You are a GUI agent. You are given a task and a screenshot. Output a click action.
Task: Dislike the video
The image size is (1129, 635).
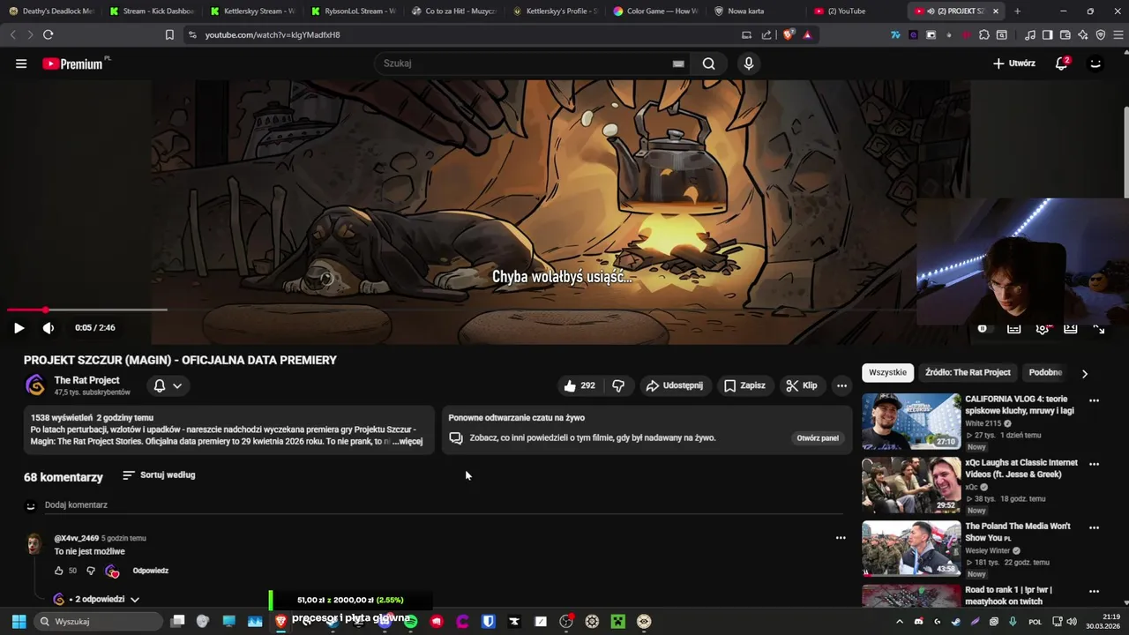click(618, 385)
